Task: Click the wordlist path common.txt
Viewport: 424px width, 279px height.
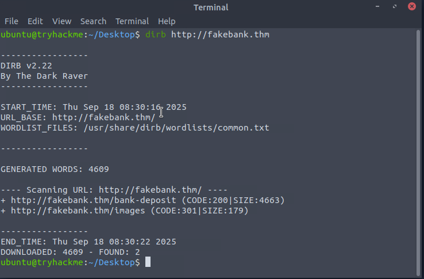Action: click(176, 128)
